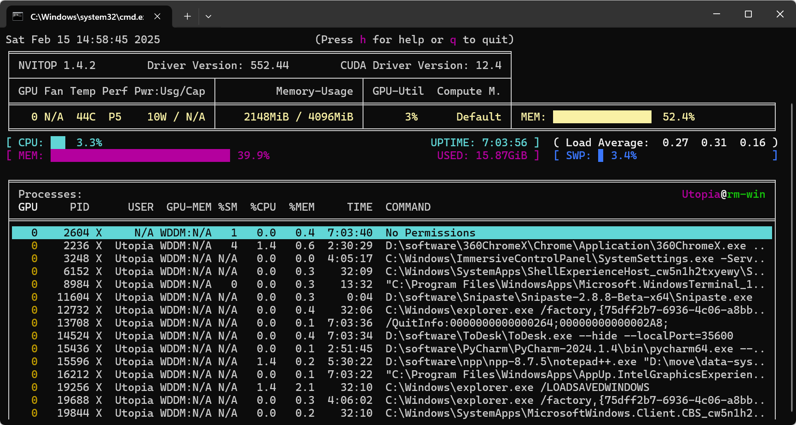Click the "NVITOP 1.4.2" title text

click(57, 65)
